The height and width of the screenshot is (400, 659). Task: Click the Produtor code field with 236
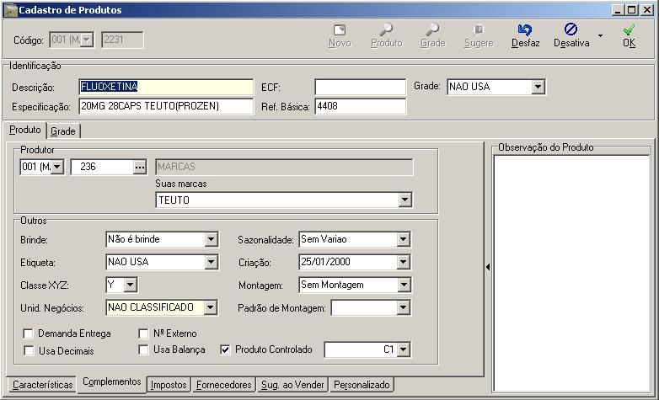point(102,168)
